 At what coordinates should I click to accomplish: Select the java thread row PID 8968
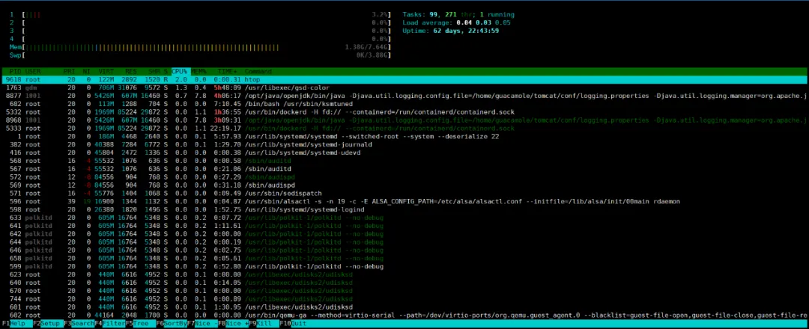point(404,120)
